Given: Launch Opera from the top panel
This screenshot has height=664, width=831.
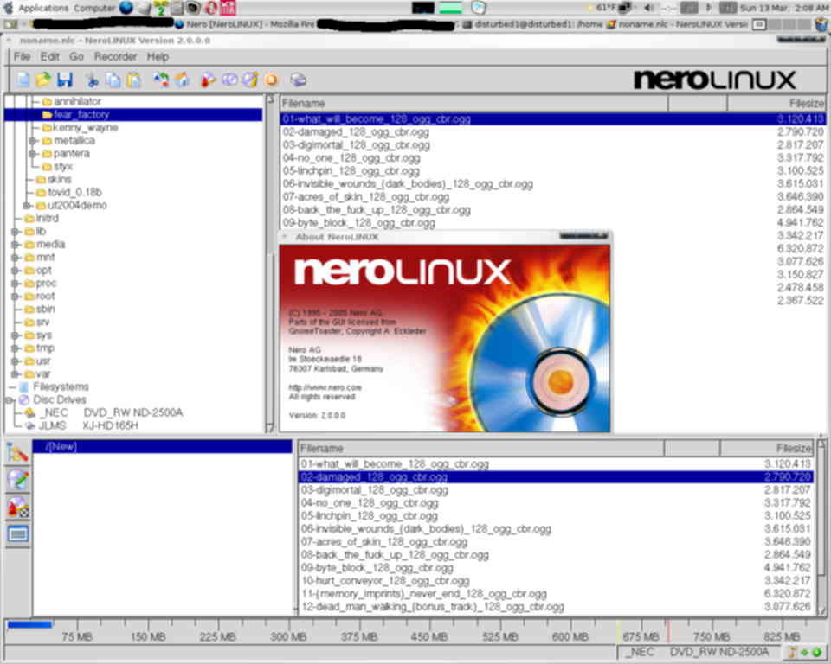Looking at the screenshot, I should (211, 8).
